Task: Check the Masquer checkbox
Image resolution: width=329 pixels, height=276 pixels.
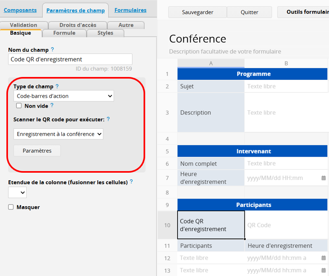Action: 11,207
